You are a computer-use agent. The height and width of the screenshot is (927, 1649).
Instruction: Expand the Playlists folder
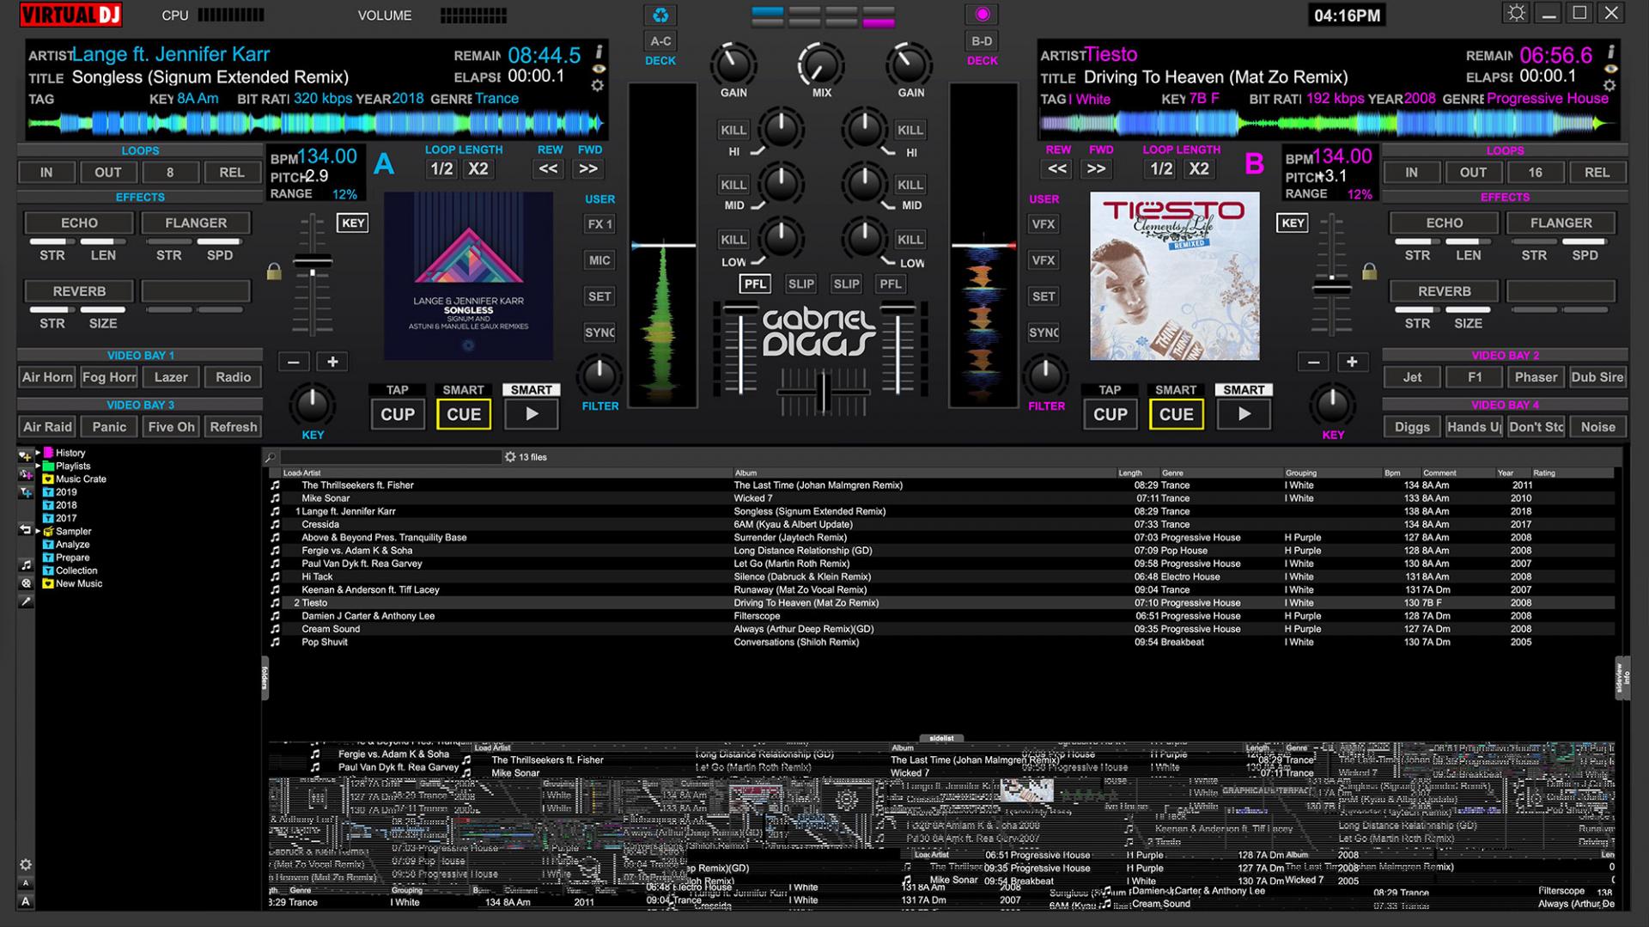pos(38,466)
